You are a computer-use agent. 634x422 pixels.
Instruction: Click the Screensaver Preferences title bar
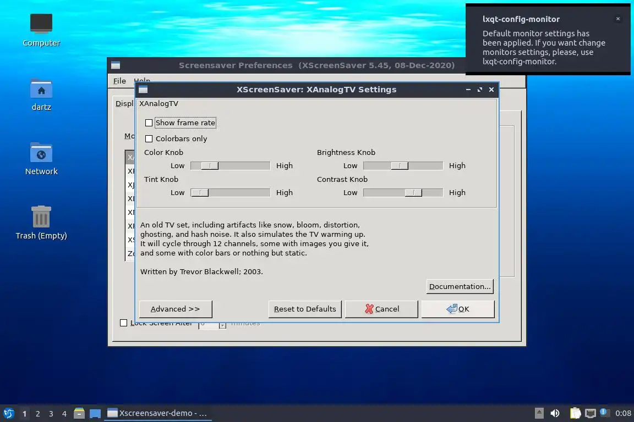click(x=316, y=65)
